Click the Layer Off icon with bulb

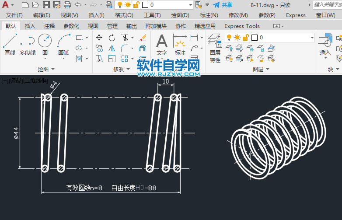229,48
